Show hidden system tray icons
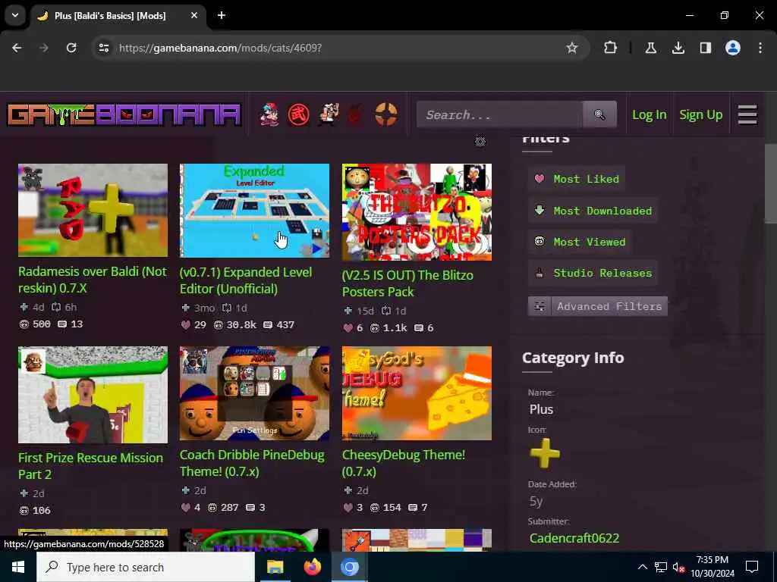This screenshot has height=582, width=777. click(642, 567)
